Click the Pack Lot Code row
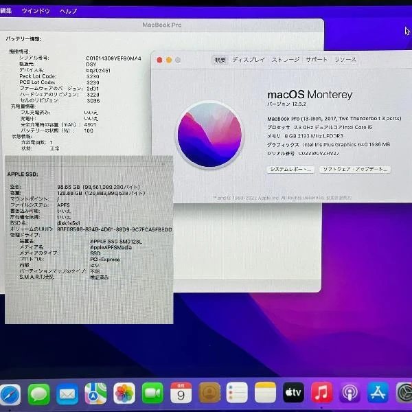 pos(59,76)
